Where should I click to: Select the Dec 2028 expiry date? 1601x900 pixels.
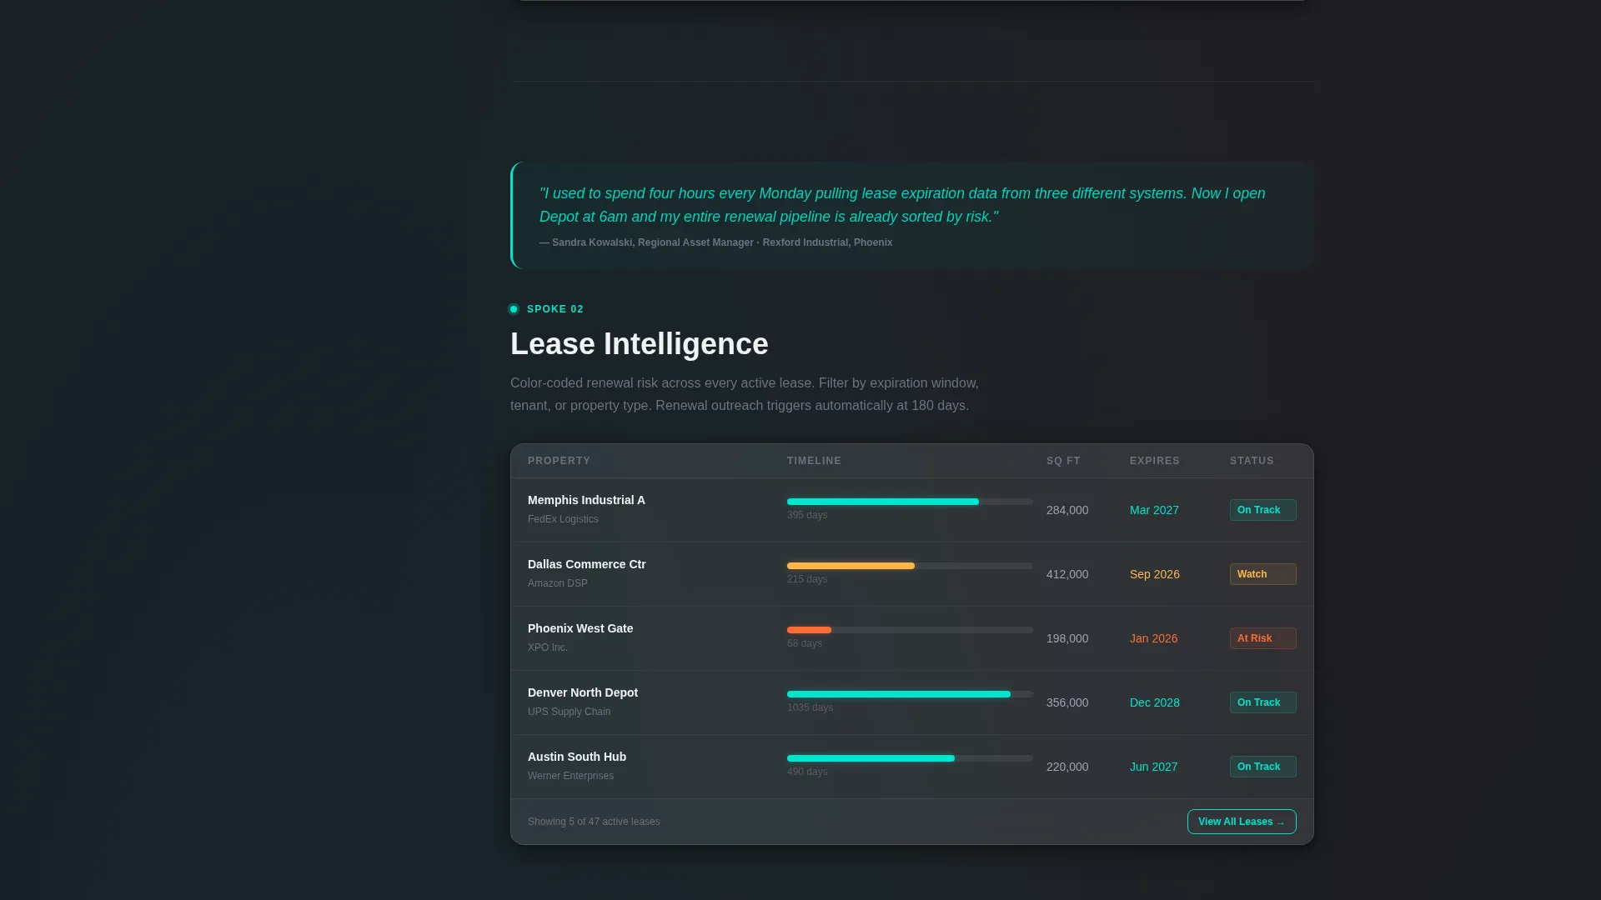1155,702
